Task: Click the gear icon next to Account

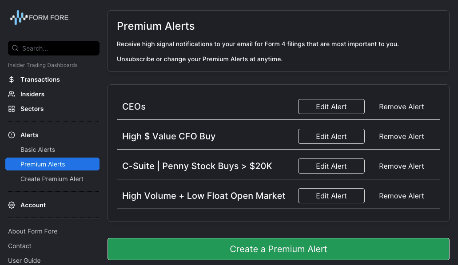Action: [x=12, y=205]
